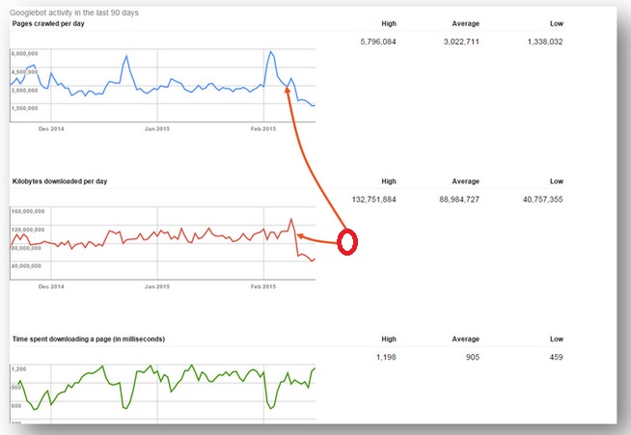Click Feb 2015 label under kilobytes chart
This screenshot has width=631, height=435.
[x=263, y=286]
